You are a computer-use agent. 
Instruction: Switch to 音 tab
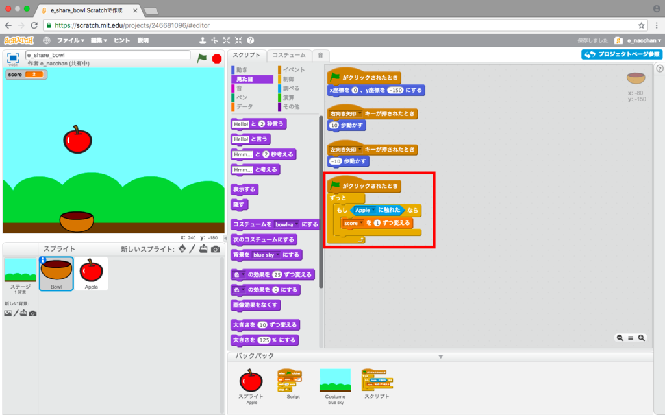tap(321, 55)
